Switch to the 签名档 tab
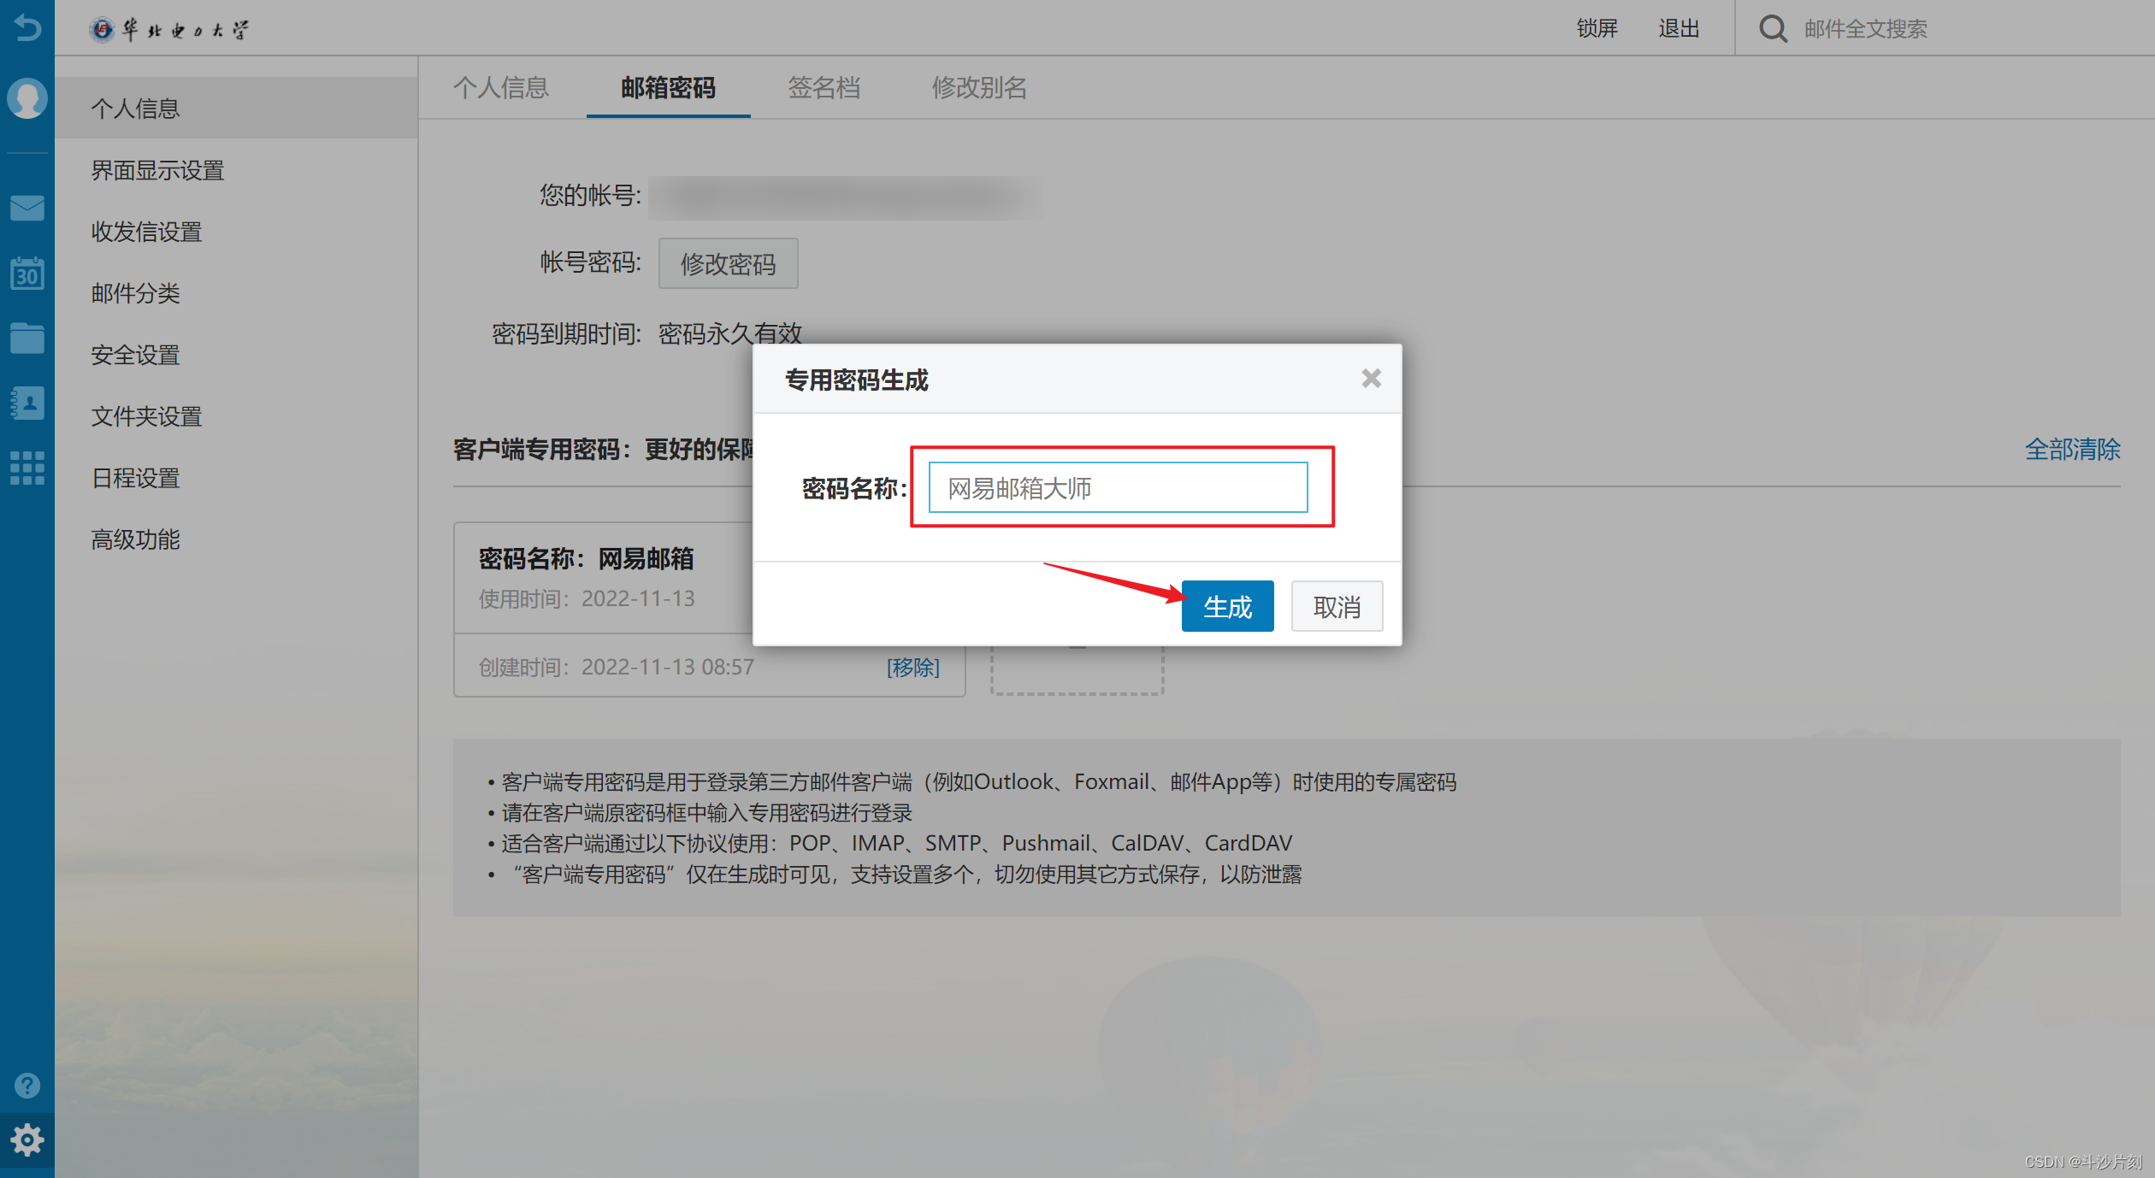 point(824,88)
